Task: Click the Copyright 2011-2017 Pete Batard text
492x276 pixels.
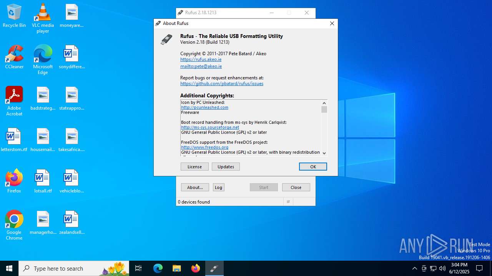Action: (x=223, y=54)
